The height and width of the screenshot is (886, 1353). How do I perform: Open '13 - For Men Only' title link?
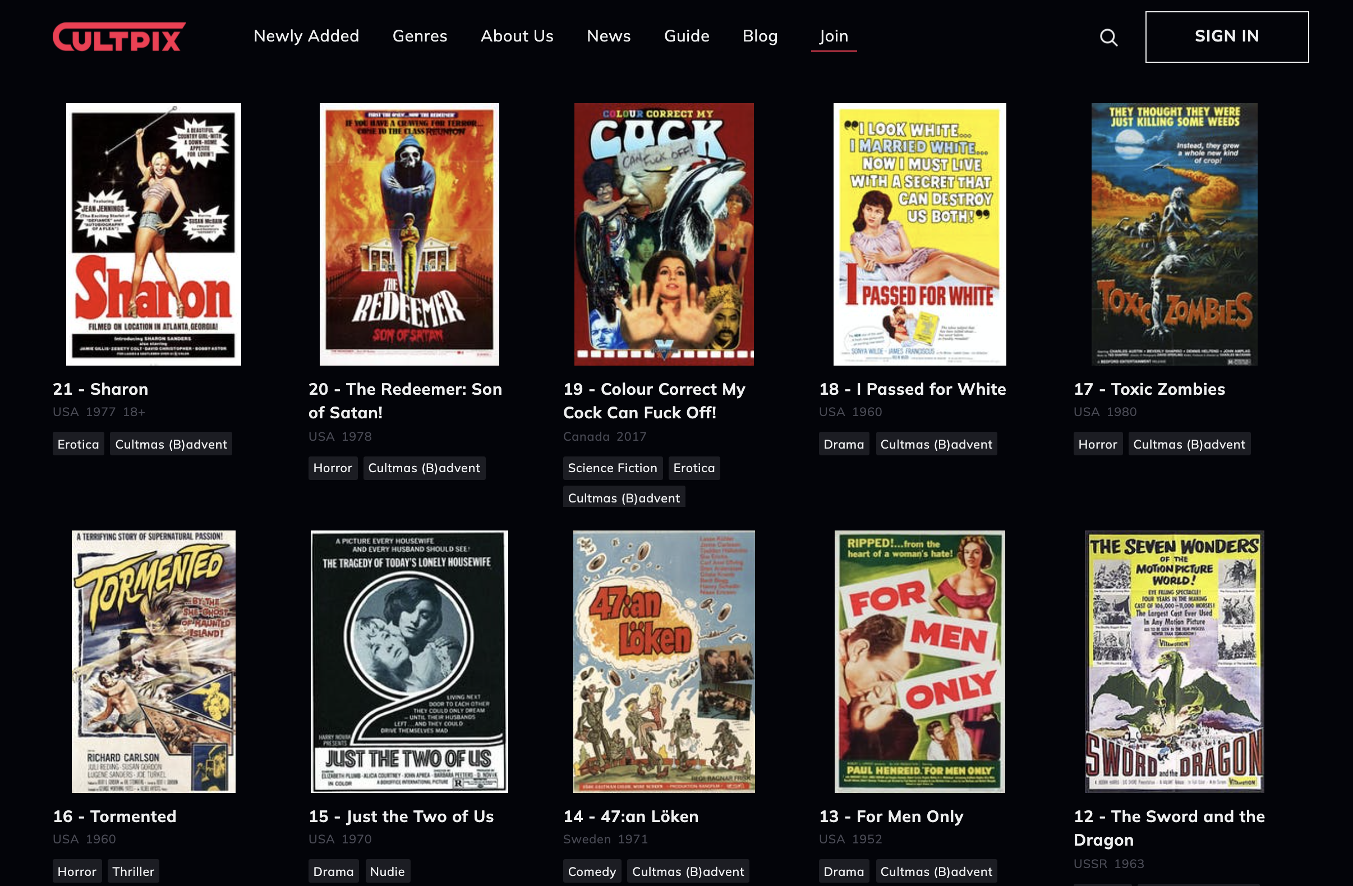(x=891, y=816)
